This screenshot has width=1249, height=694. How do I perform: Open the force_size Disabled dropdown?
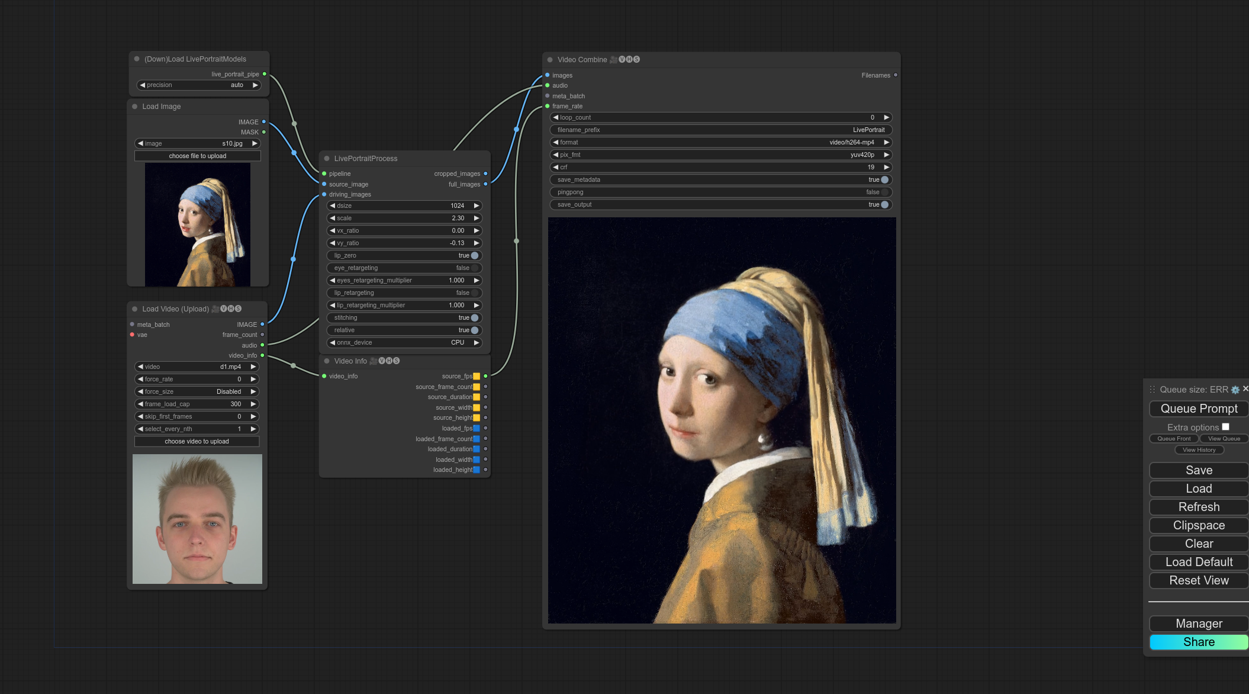click(x=197, y=391)
